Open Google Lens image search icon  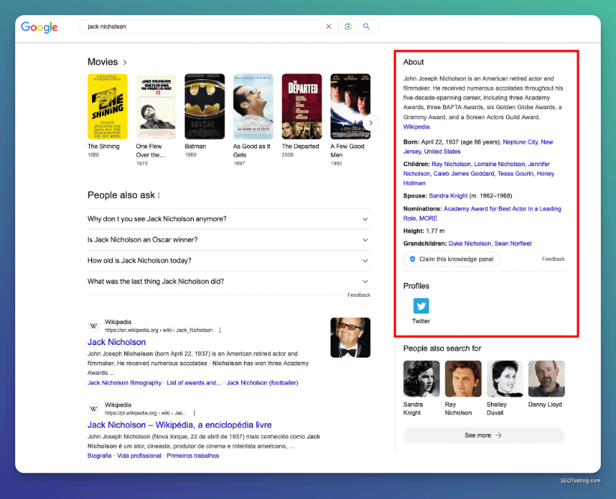pos(348,26)
